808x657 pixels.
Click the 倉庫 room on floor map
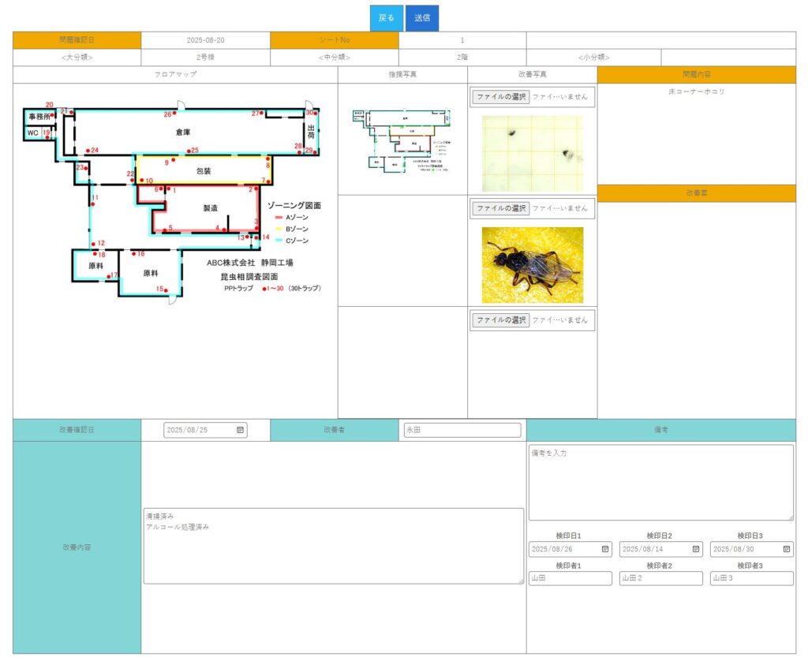183,133
